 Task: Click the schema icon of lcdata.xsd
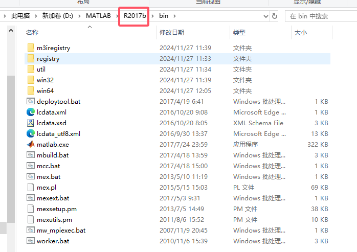(x=31, y=123)
